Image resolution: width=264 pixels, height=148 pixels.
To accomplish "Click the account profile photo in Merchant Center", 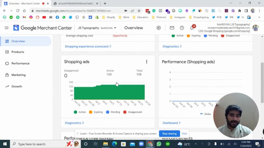I will pos(256,28).
